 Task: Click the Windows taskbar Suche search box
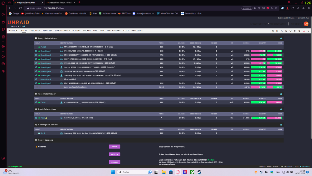click(135, 172)
